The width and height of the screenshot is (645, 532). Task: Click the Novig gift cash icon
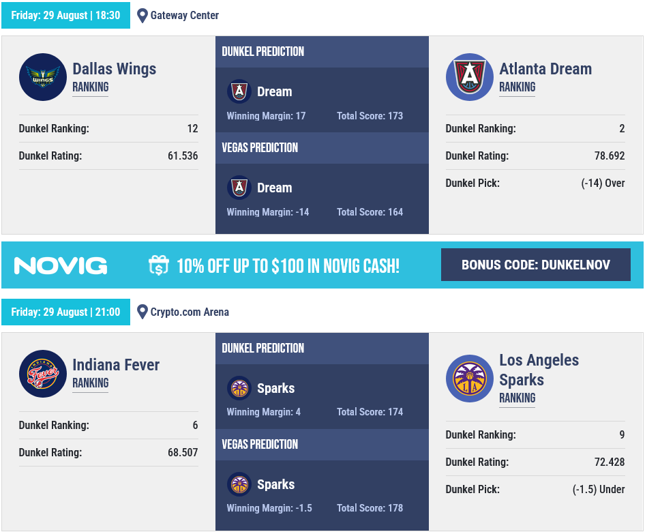coord(159,265)
